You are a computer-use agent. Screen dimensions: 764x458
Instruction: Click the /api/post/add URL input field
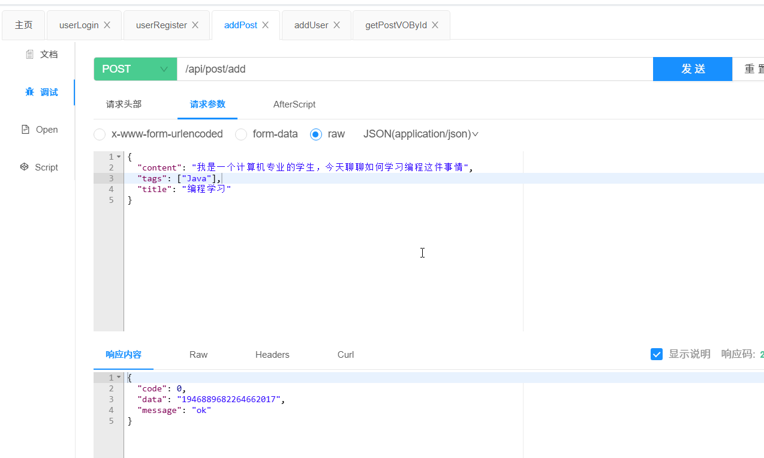pyautogui.click(x=414, y=69)
